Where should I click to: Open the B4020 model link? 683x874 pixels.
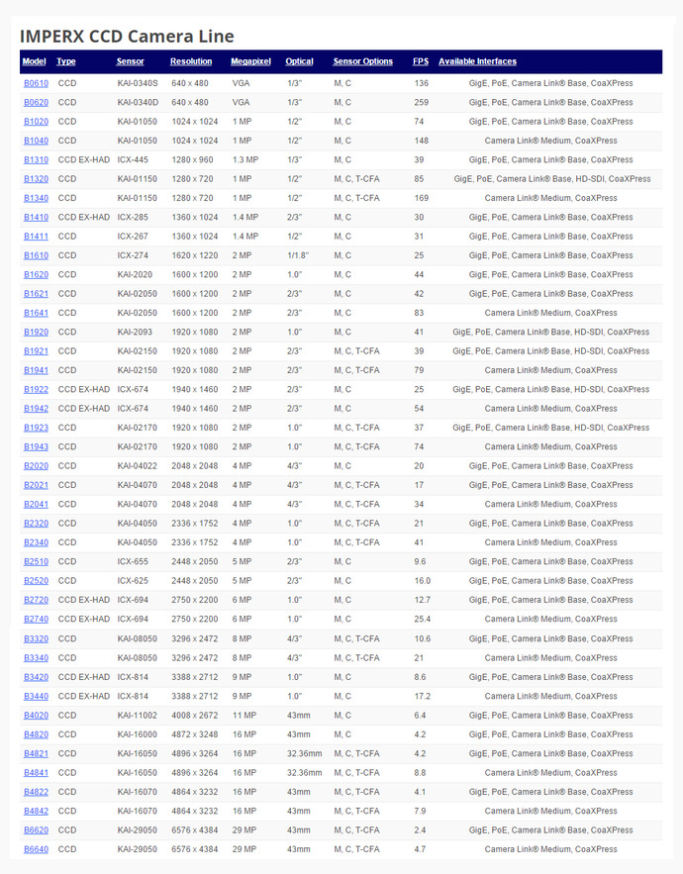click(37, 716)
